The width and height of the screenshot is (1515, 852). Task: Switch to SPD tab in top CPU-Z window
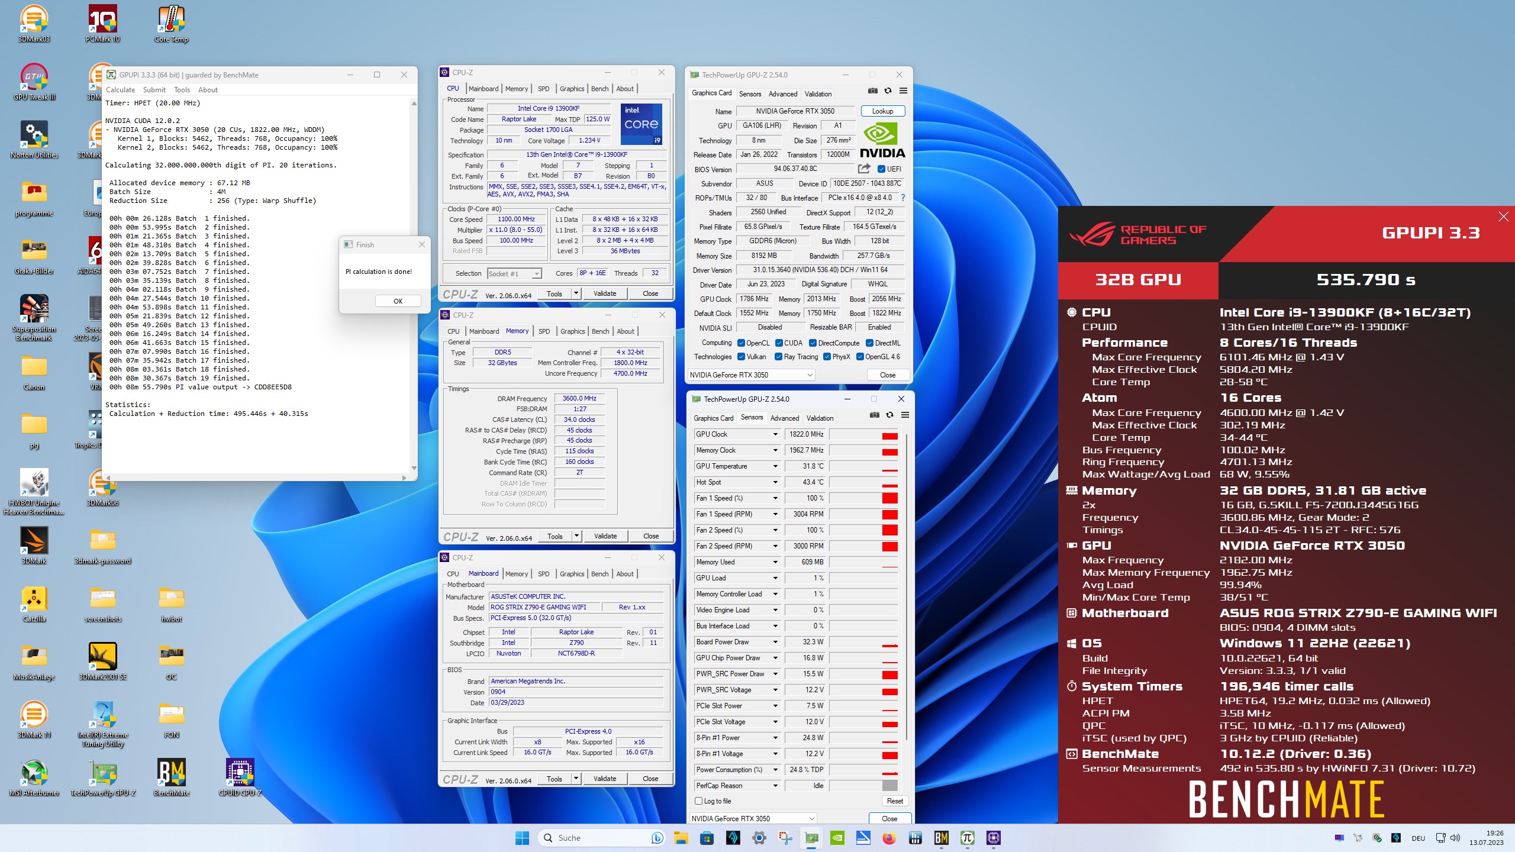coord(543,89)
